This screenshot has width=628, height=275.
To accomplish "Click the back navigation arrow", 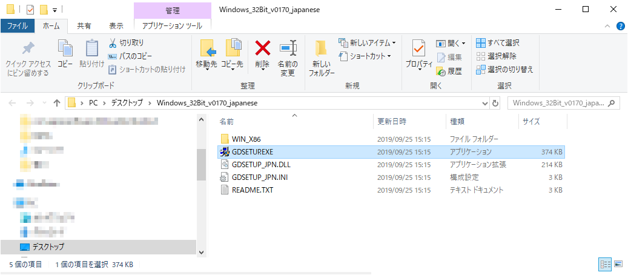I will [13, 103].
